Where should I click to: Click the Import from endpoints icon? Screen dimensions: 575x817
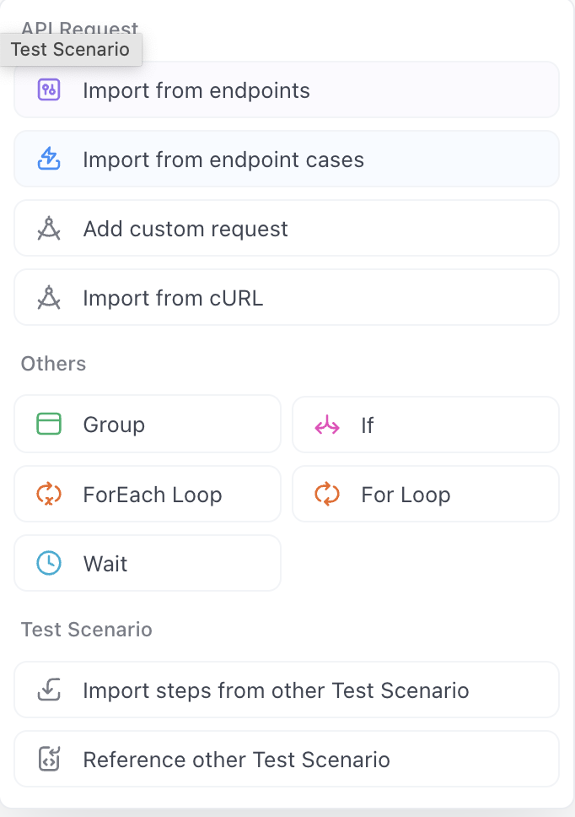coord(50,89)
